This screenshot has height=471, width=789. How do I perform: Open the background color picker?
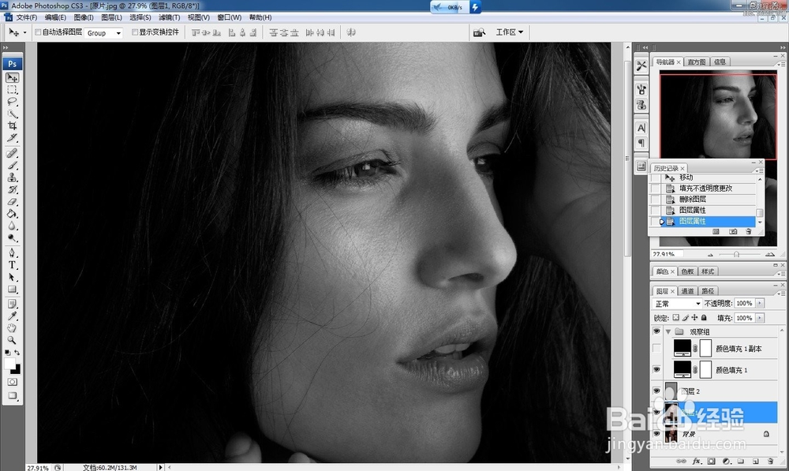pyautogui.click(x=17, y=370)
